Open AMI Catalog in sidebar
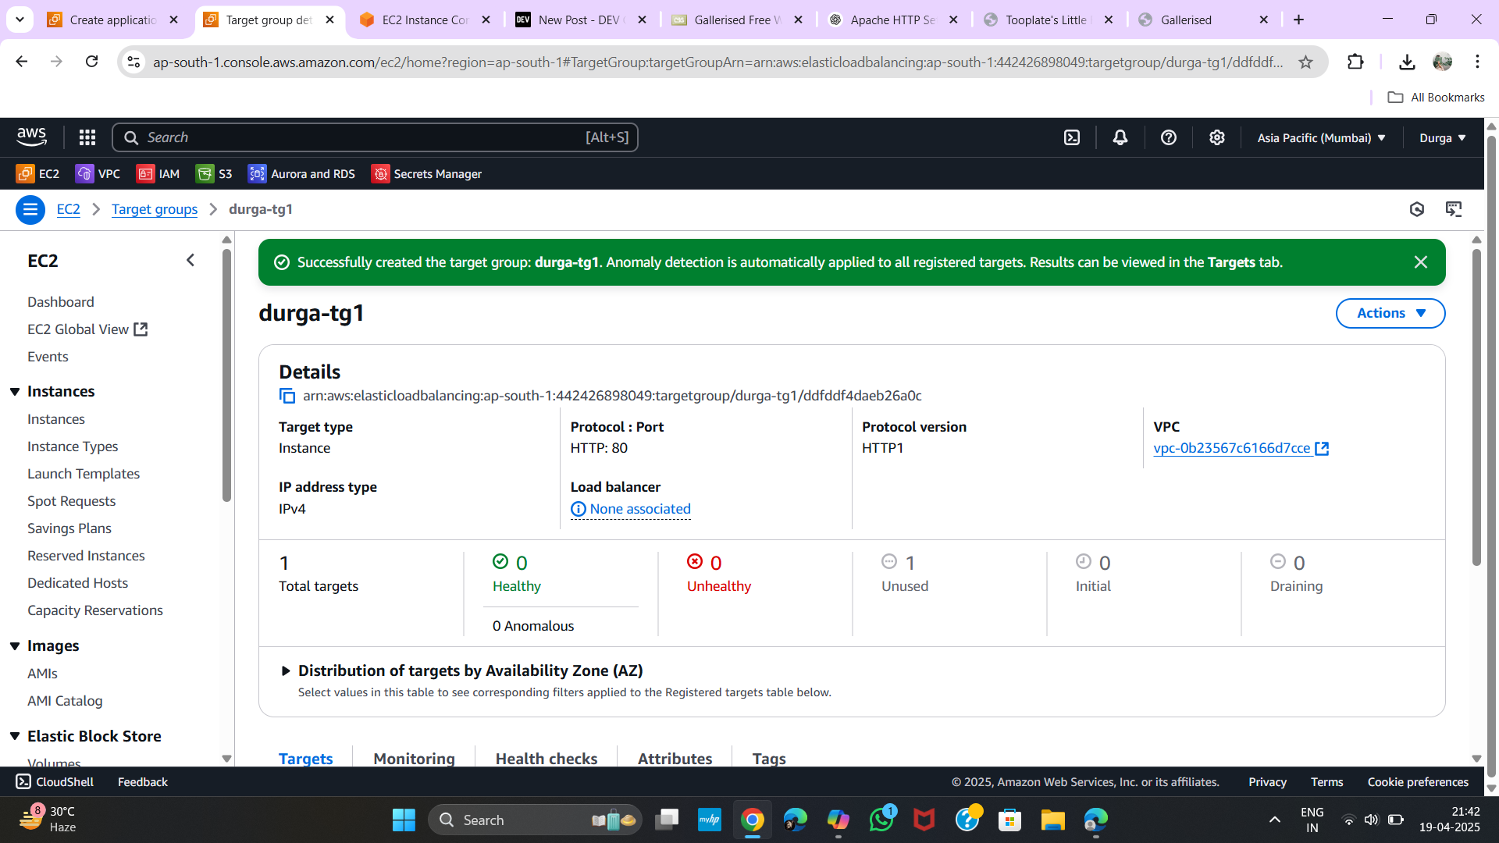 click(65, 701)
